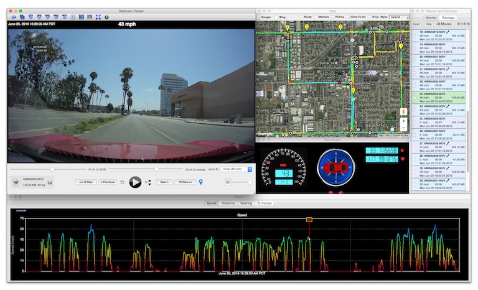Enable the Route checkbox
The height and width of the screenshot is (290, 478).
coord(301,17)
